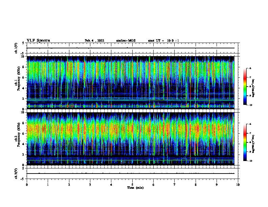Select the "start UT = 10:0 :1" header text
This screenshot has width=268, height=207.
click(x=163, y=41)
